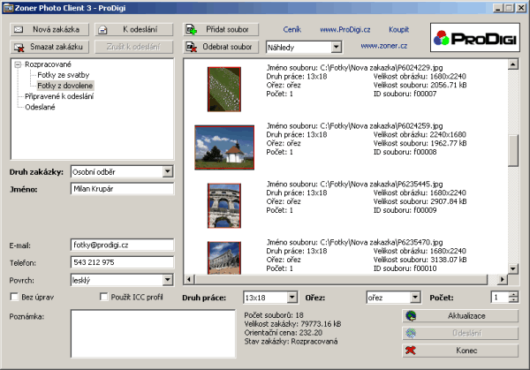
Task: Click the Konec red cross icon
Action: pos(411,351)
